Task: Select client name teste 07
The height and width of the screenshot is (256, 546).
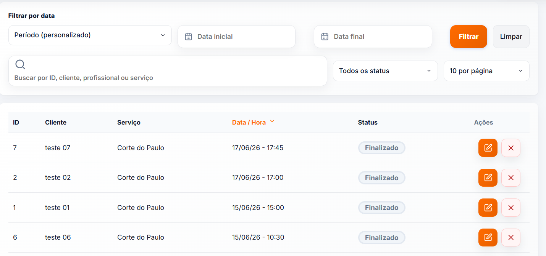Action: (x=58, y=148)
